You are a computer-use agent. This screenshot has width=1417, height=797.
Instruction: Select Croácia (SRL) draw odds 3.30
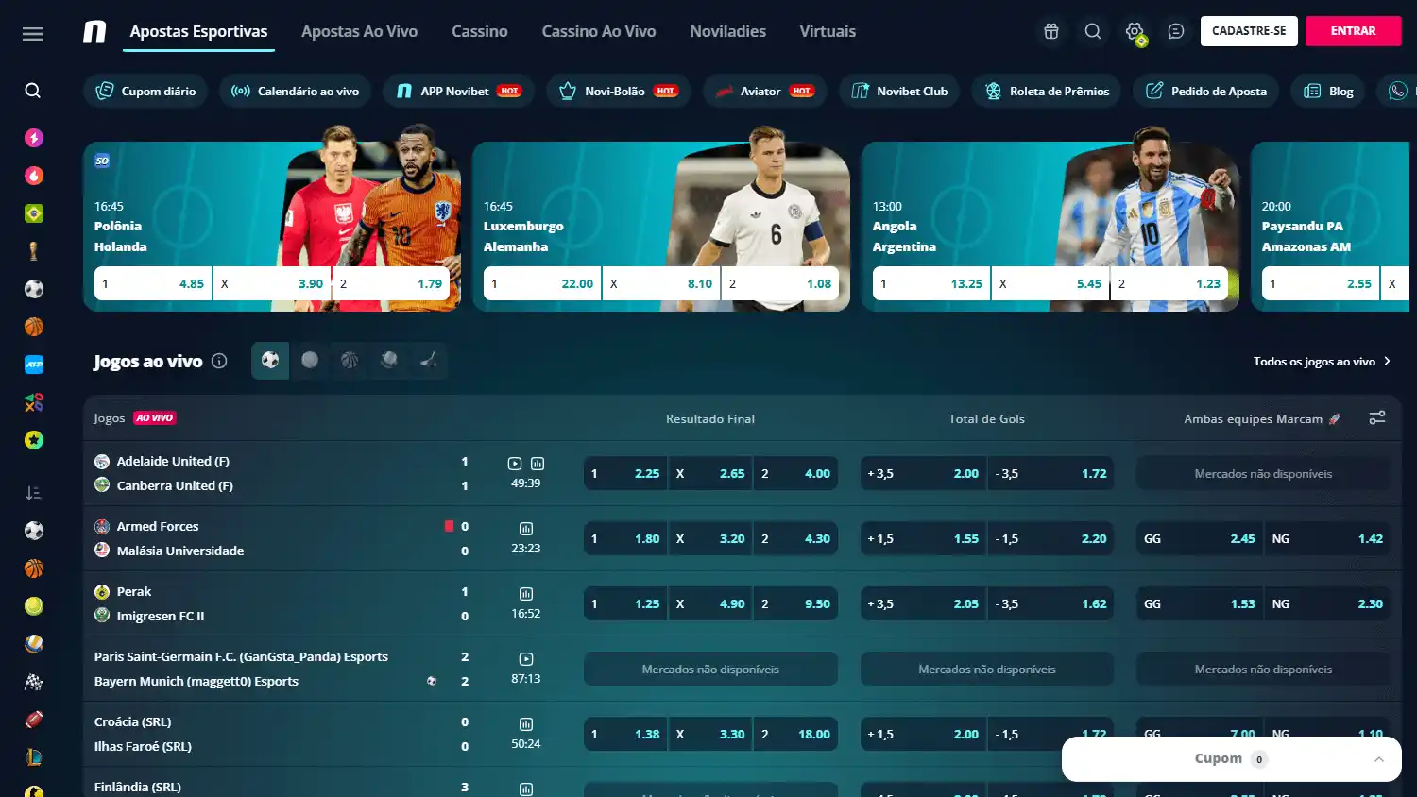click(x=710, y=735)
